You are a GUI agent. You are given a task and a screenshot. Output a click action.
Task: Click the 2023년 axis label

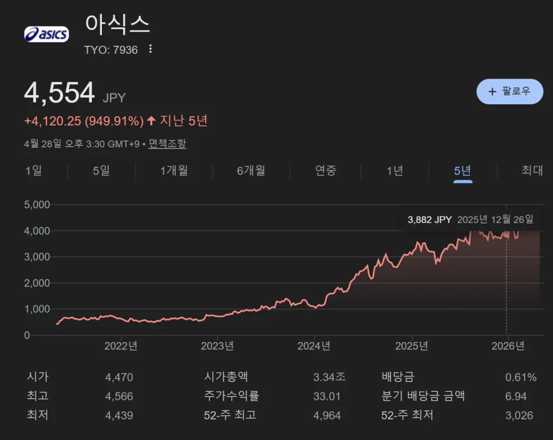[218, 346]
